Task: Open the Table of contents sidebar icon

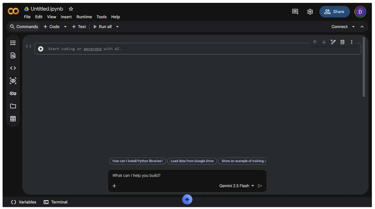Action: pos(13,43)
